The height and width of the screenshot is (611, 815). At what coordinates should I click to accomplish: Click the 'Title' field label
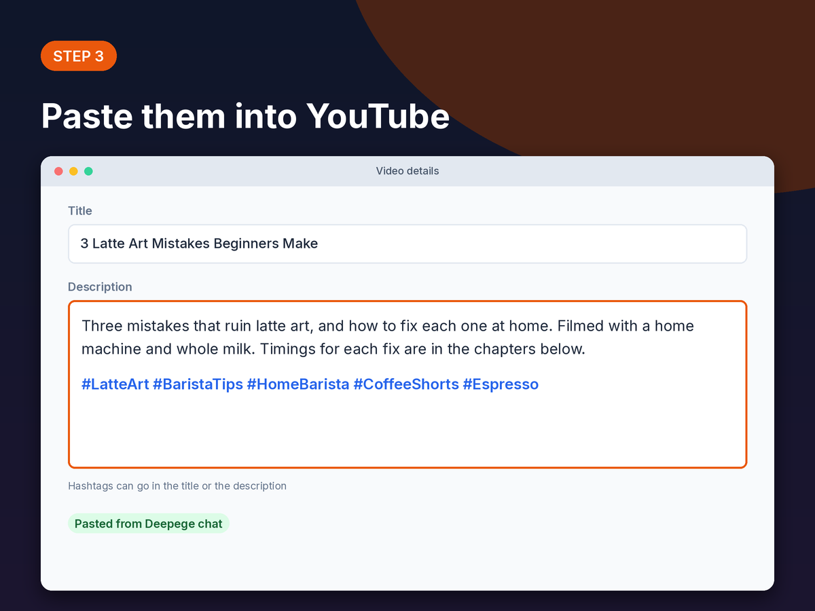coord(80,211)
